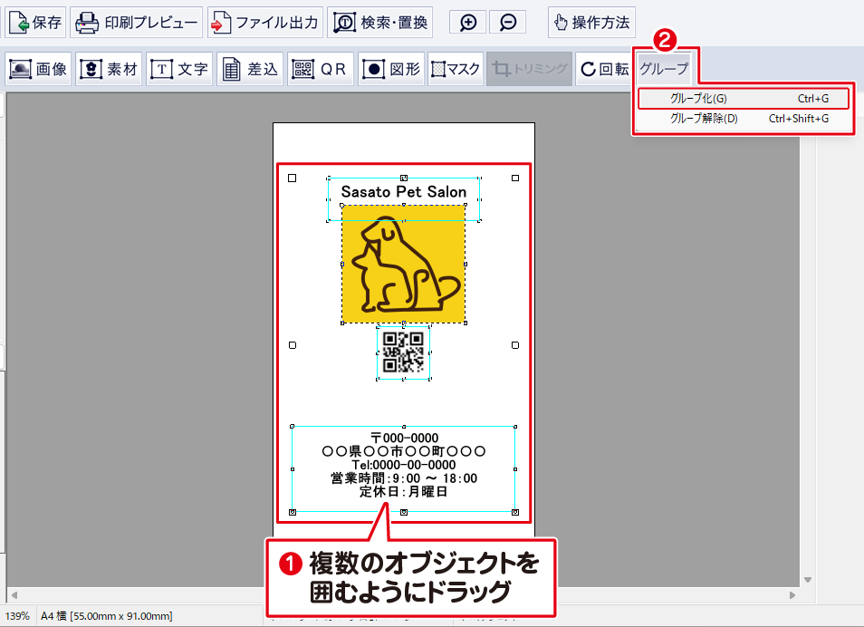Screen dimensions: 864x627
Task: Select the Sasato Pet Salon text box
Action: 404,191
